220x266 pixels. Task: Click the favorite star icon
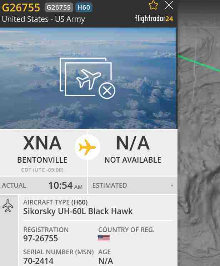pyautogui.click(x=153, y=5)
